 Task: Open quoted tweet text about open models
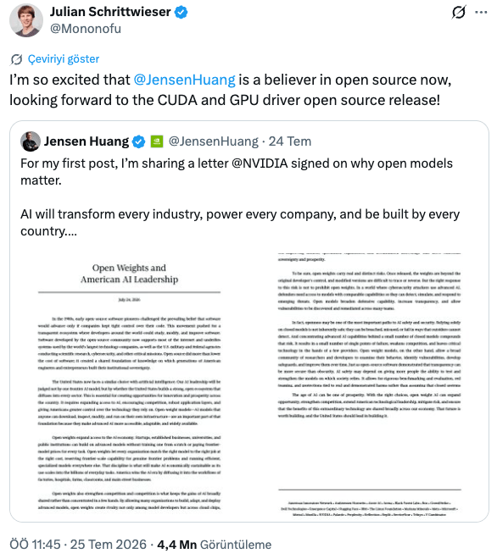pos(240,196)
